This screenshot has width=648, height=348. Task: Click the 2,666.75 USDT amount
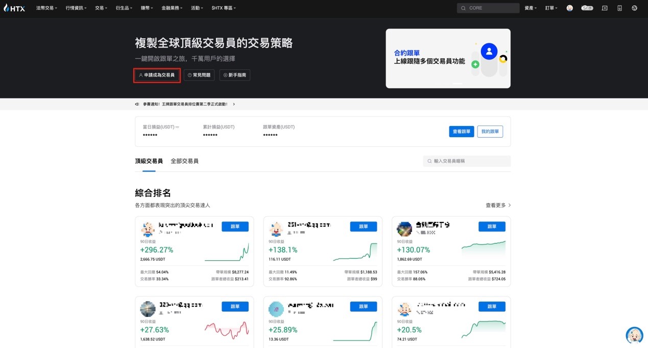(x=153, y=259)
